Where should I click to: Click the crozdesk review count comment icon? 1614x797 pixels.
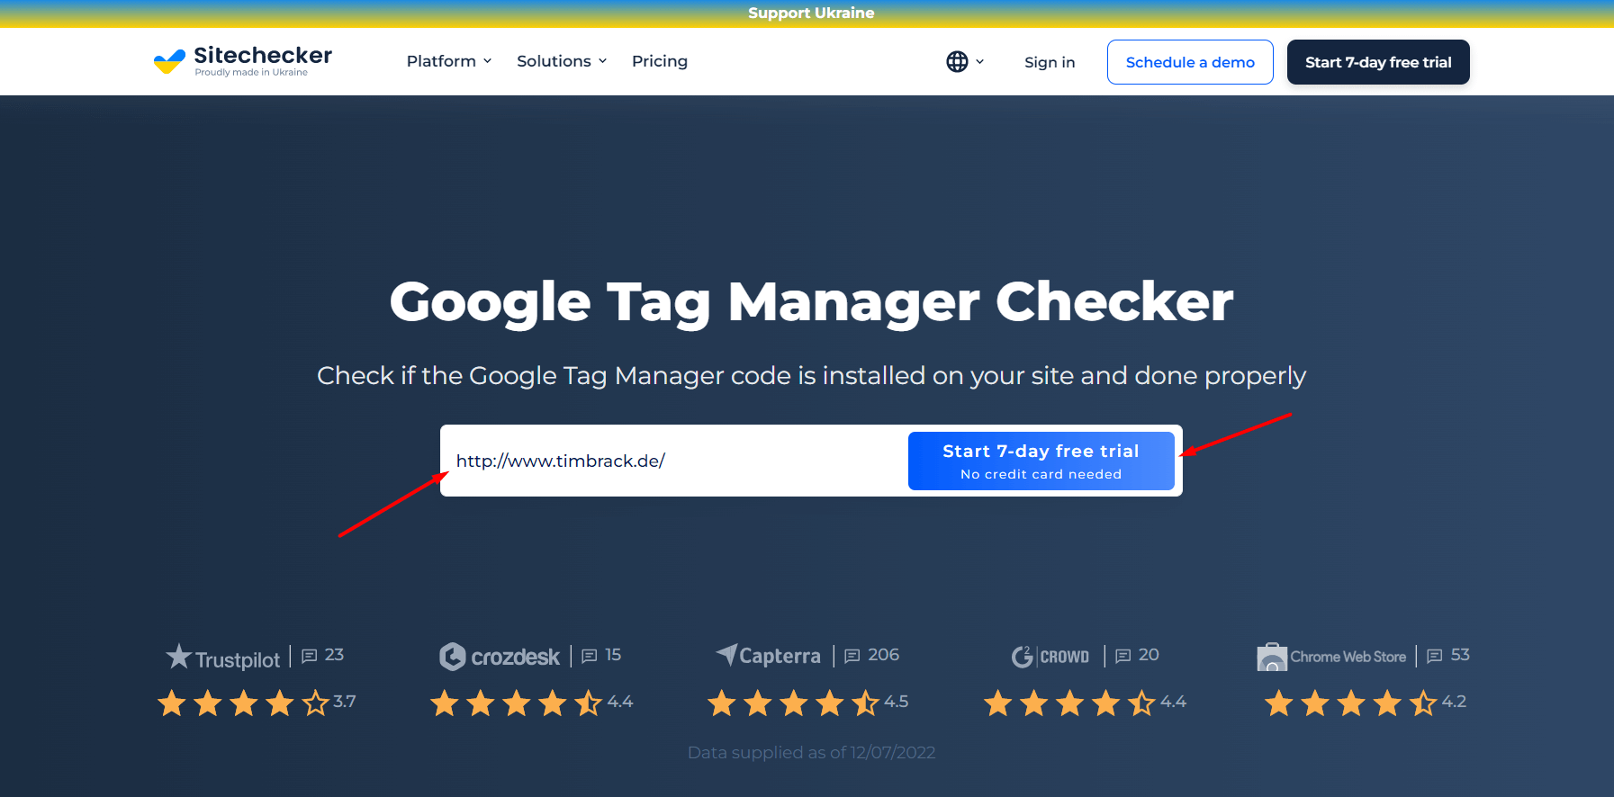[x=590, y=656]
